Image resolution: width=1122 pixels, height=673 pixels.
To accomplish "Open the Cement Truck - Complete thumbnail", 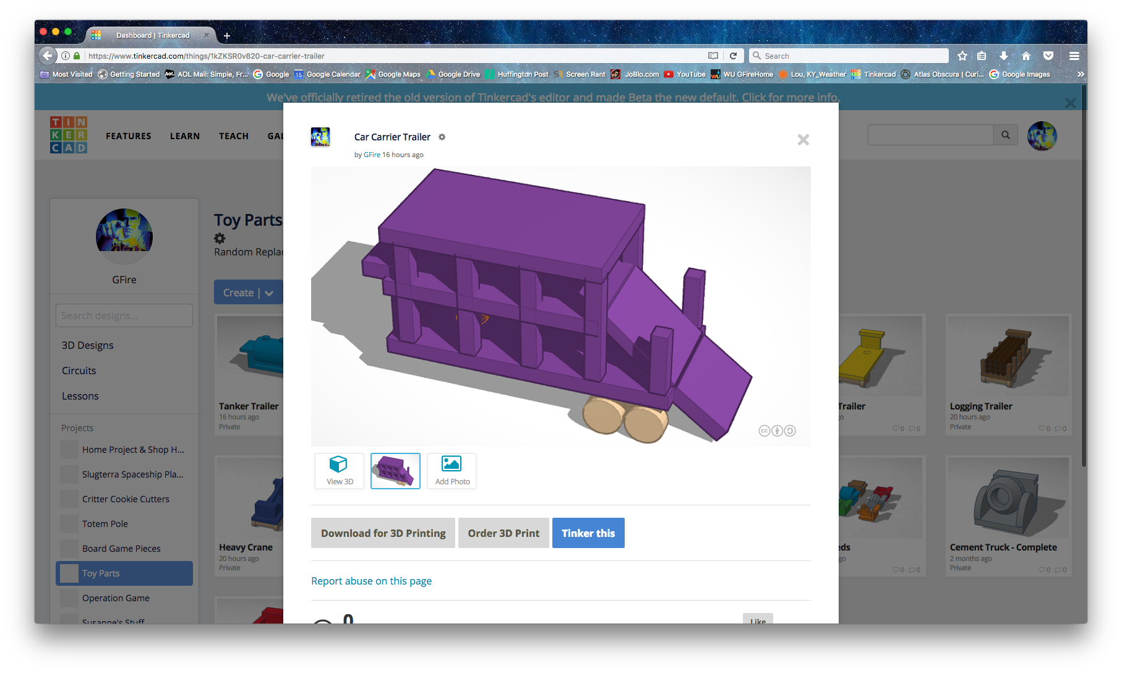I will coord(1008,498).
